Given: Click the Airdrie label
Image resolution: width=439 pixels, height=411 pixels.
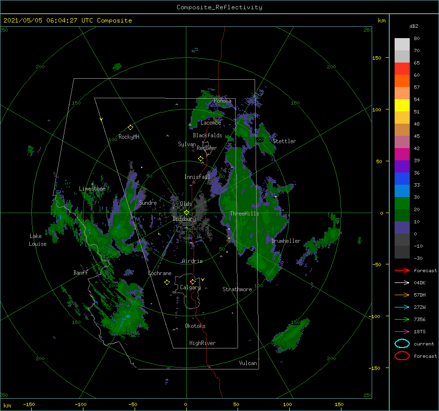Looking at the screenshot, I should click(x=192, y=261).
